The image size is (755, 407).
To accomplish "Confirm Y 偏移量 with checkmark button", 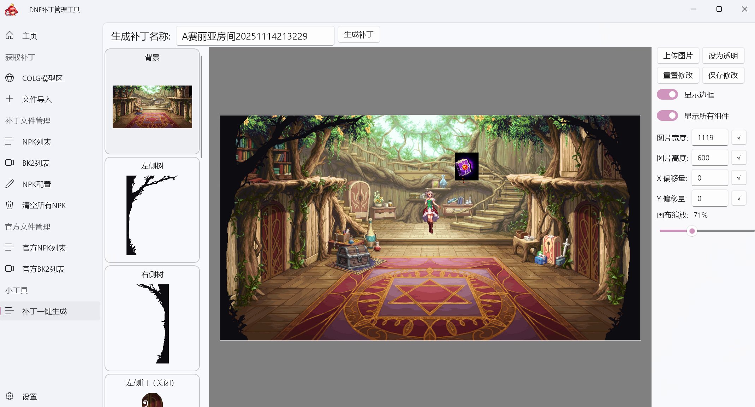I will [738, 199].
